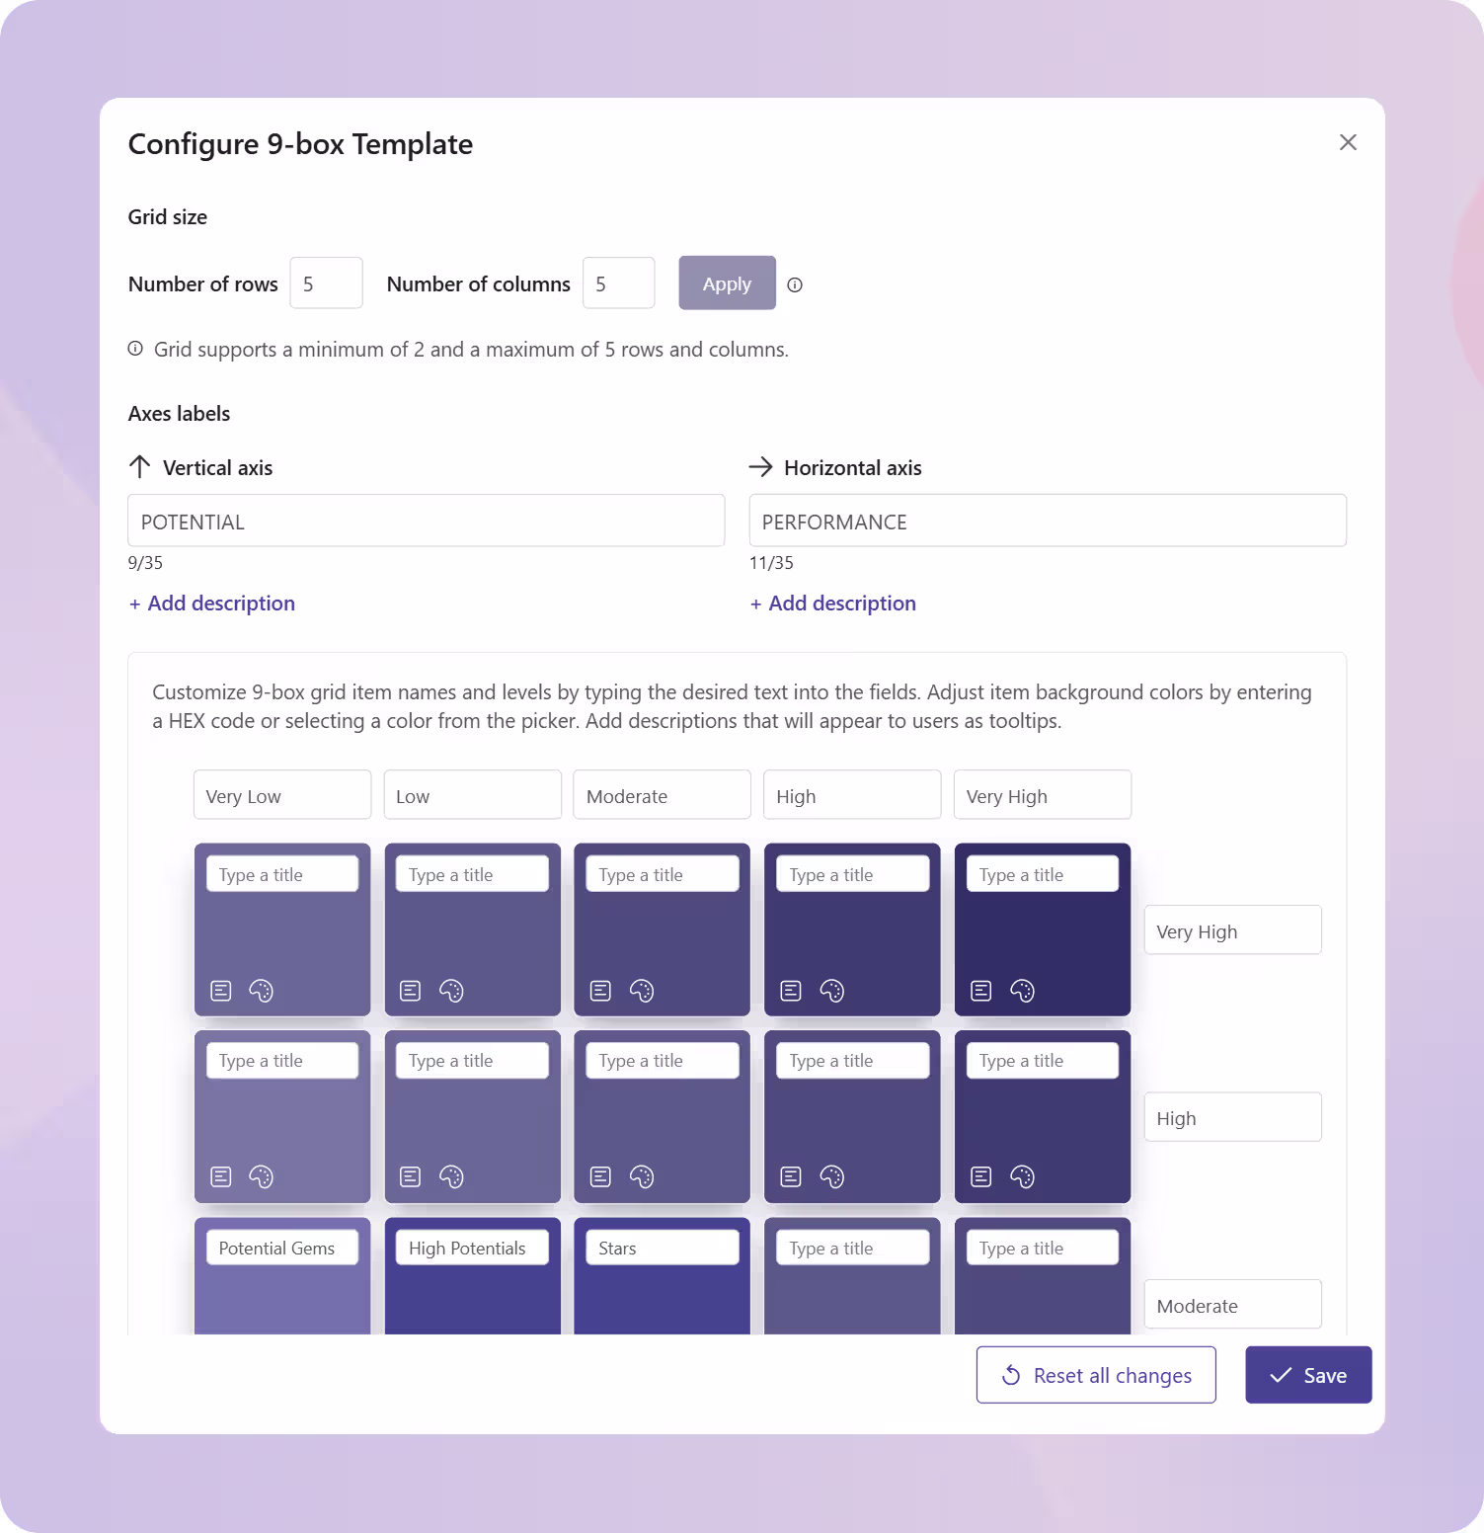Edit the Potential Gems title field
The width and height of the screenshot is (1484, 1533).
pyautogui.click(x=282, y=1248)
